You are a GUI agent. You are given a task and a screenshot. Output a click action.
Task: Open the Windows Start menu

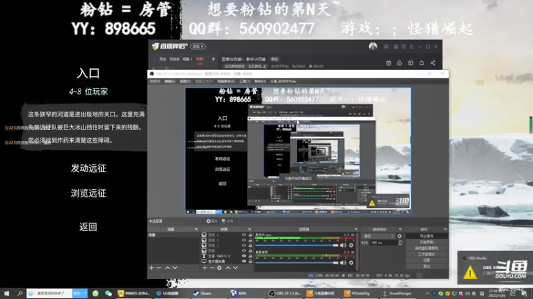pyautogui.click(x=7, y=293)
